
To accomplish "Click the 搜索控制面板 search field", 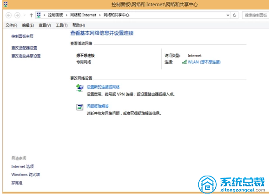I will (255, 15).
